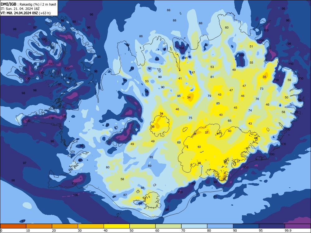The image size is (311, 233).
Task: Click the light blue 80–90 legend swatch
Action: tap(220, 226)
